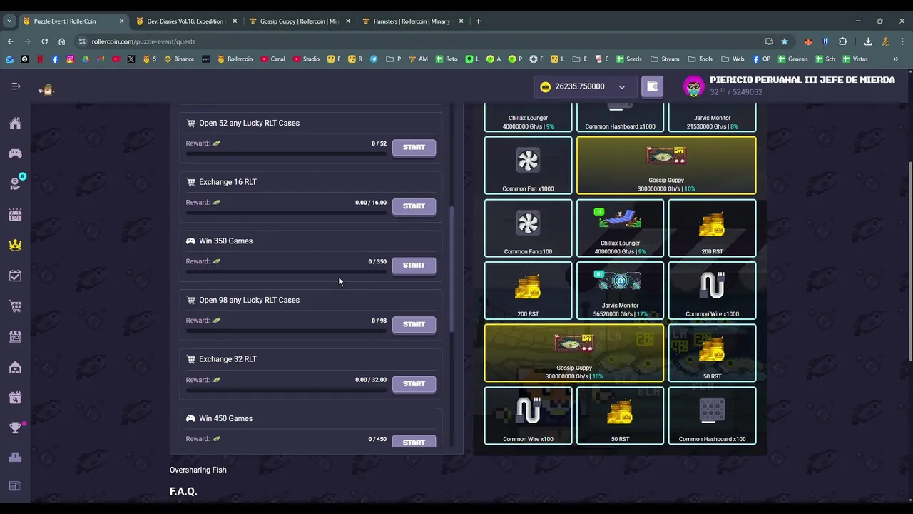The height and width of the screenshot is (514, 913).
Task: Open a new browser tab
Action: pos(479,21)
